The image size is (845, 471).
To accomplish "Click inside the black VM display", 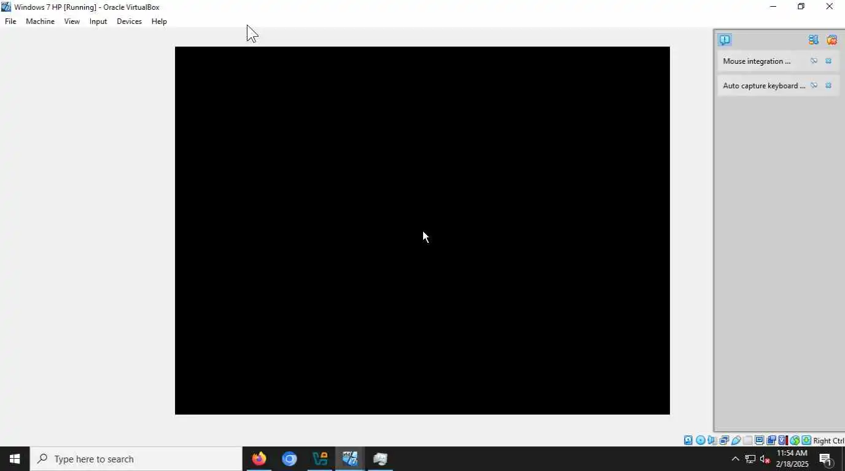I will pyautogui.click(x=422, y=231).
